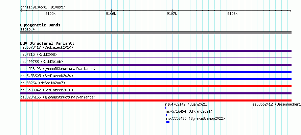Click the red bar for esv33264
Viewport: 301px width, 135px height.
pos(156,86)
